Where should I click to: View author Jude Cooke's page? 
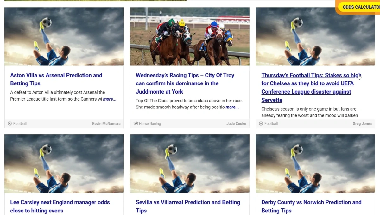coord(236,124)
